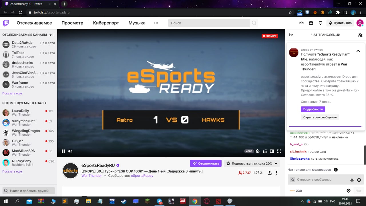Show more followed channels
Viewport: 366px width, 206px height.
coord(12,93)
